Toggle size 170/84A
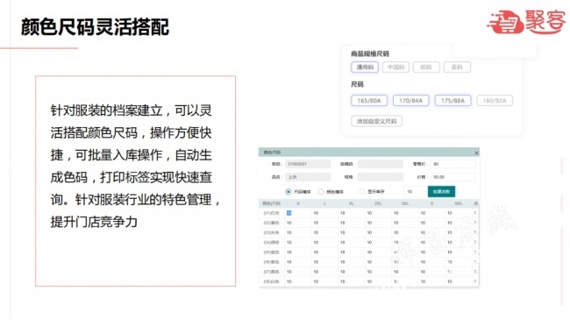 tap(410, 101)
